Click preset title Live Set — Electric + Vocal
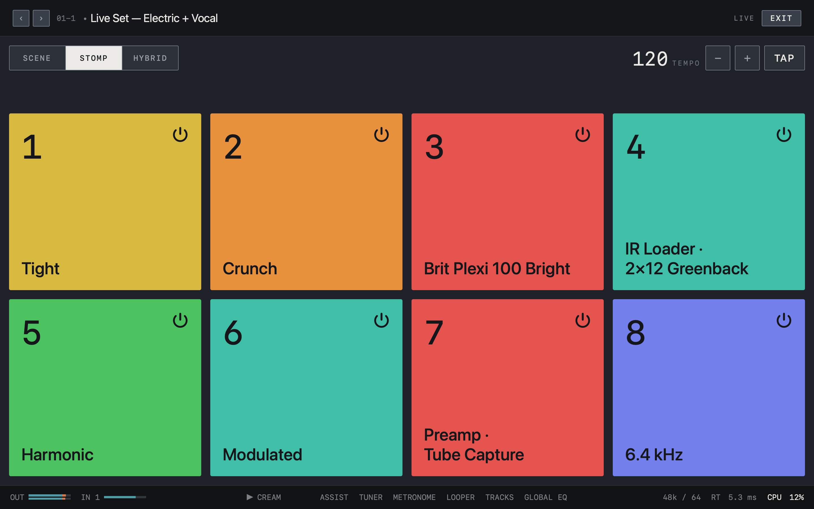The height and width of the screenshot is (509, 814). pos(154,18)
